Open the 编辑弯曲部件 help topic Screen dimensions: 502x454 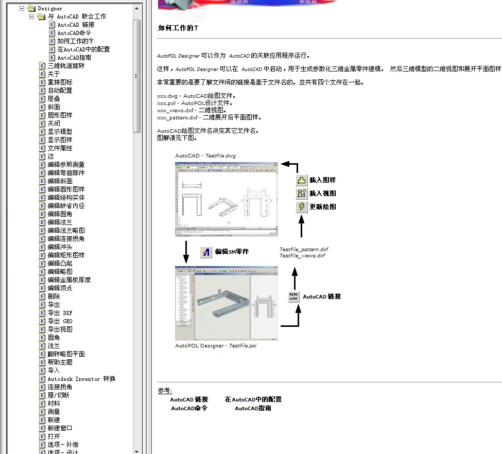pyautogui.click(x=66, y=173)
